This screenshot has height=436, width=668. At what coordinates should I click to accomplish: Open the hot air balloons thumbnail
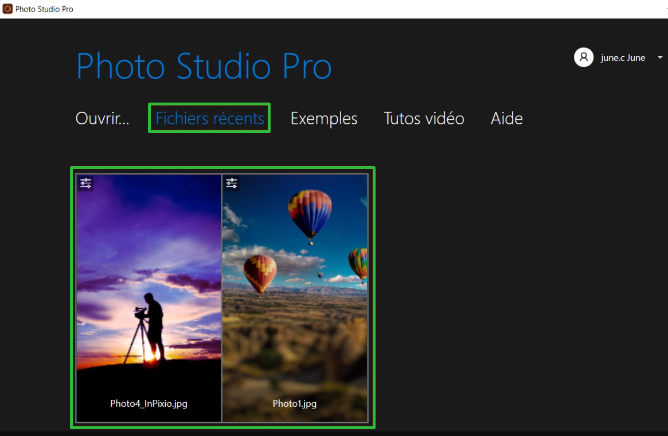point(295,297)
